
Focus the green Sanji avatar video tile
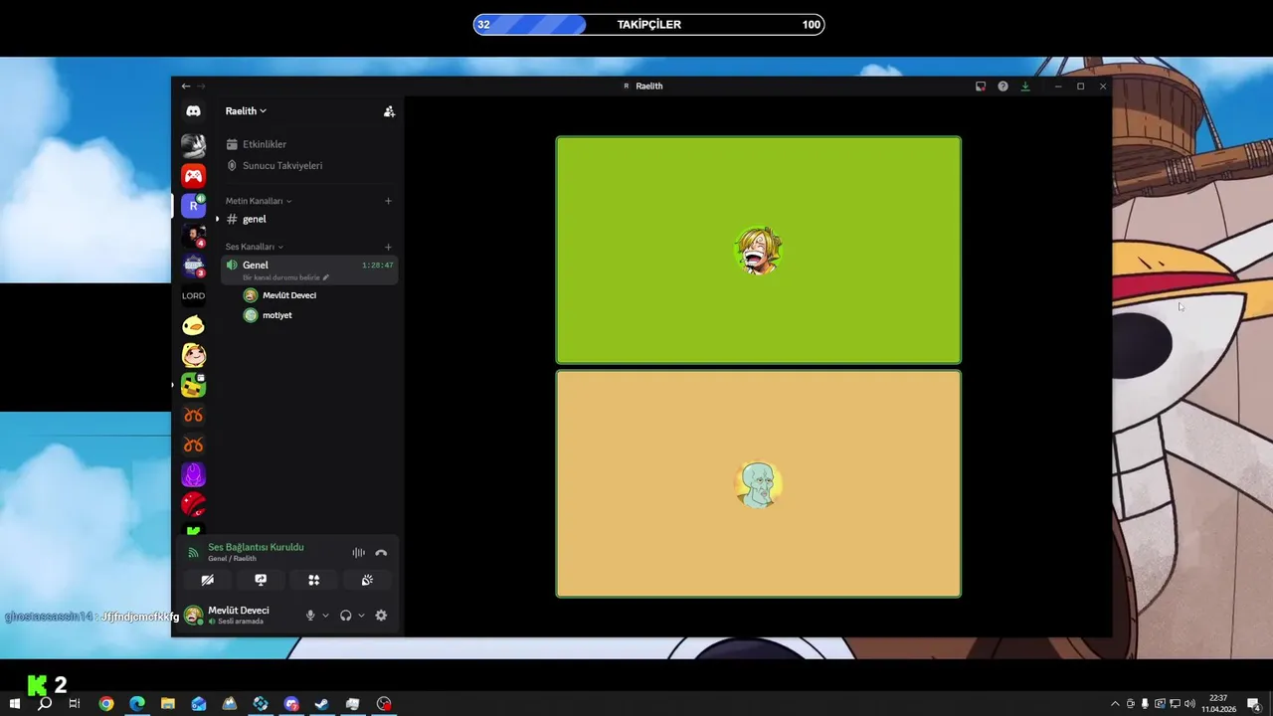pos(759,250)
